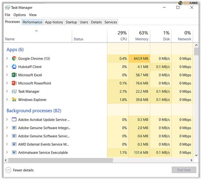The width and height of the screenshot is (202, 180).
Task: Click the Windows Explorer folder icon
Action: coord(14,100)
